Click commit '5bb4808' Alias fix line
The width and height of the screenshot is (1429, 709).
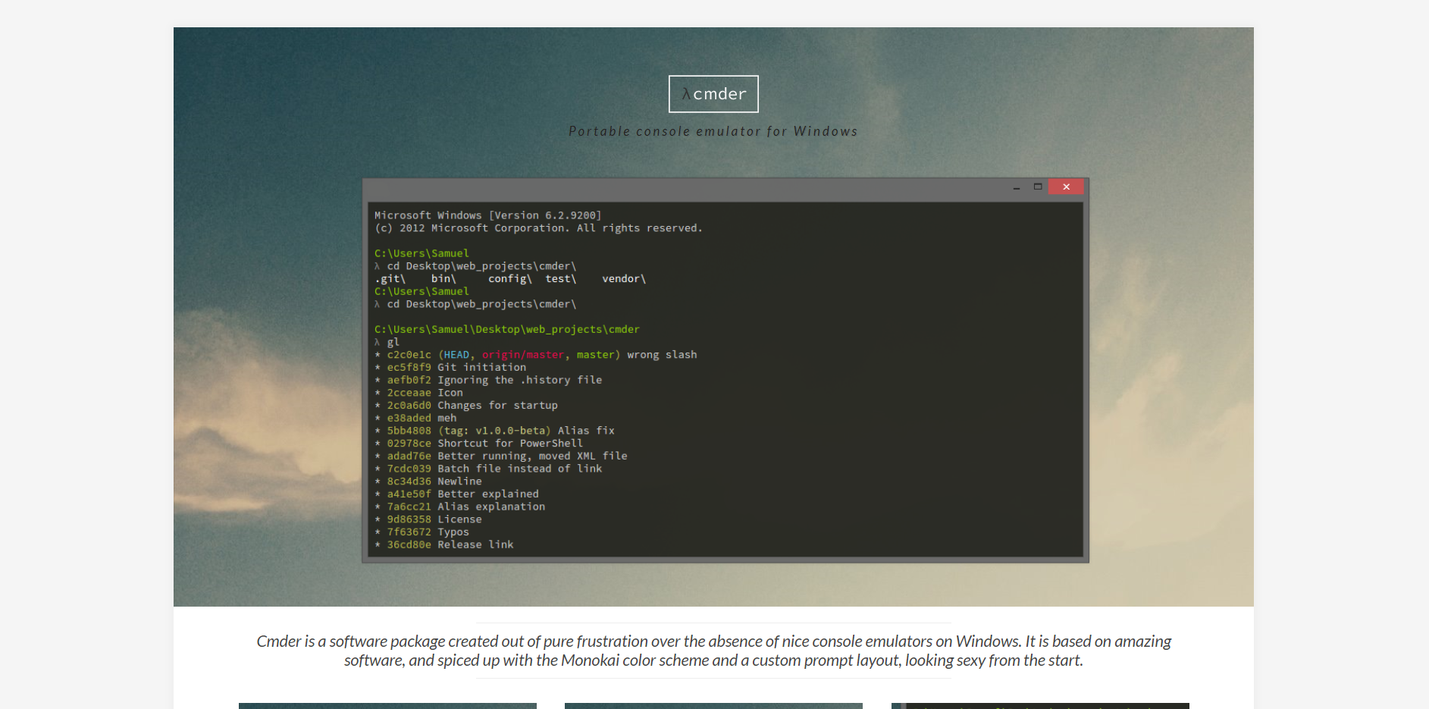coord(494,431)
